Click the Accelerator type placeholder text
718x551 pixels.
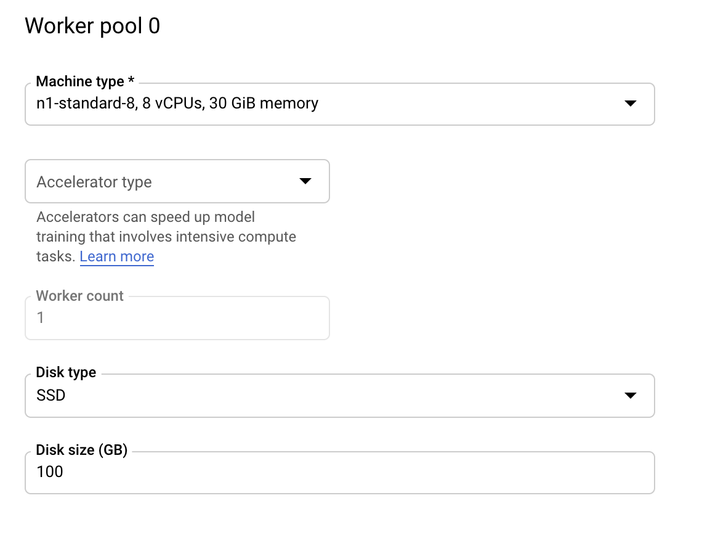click(x=94, y=182)
